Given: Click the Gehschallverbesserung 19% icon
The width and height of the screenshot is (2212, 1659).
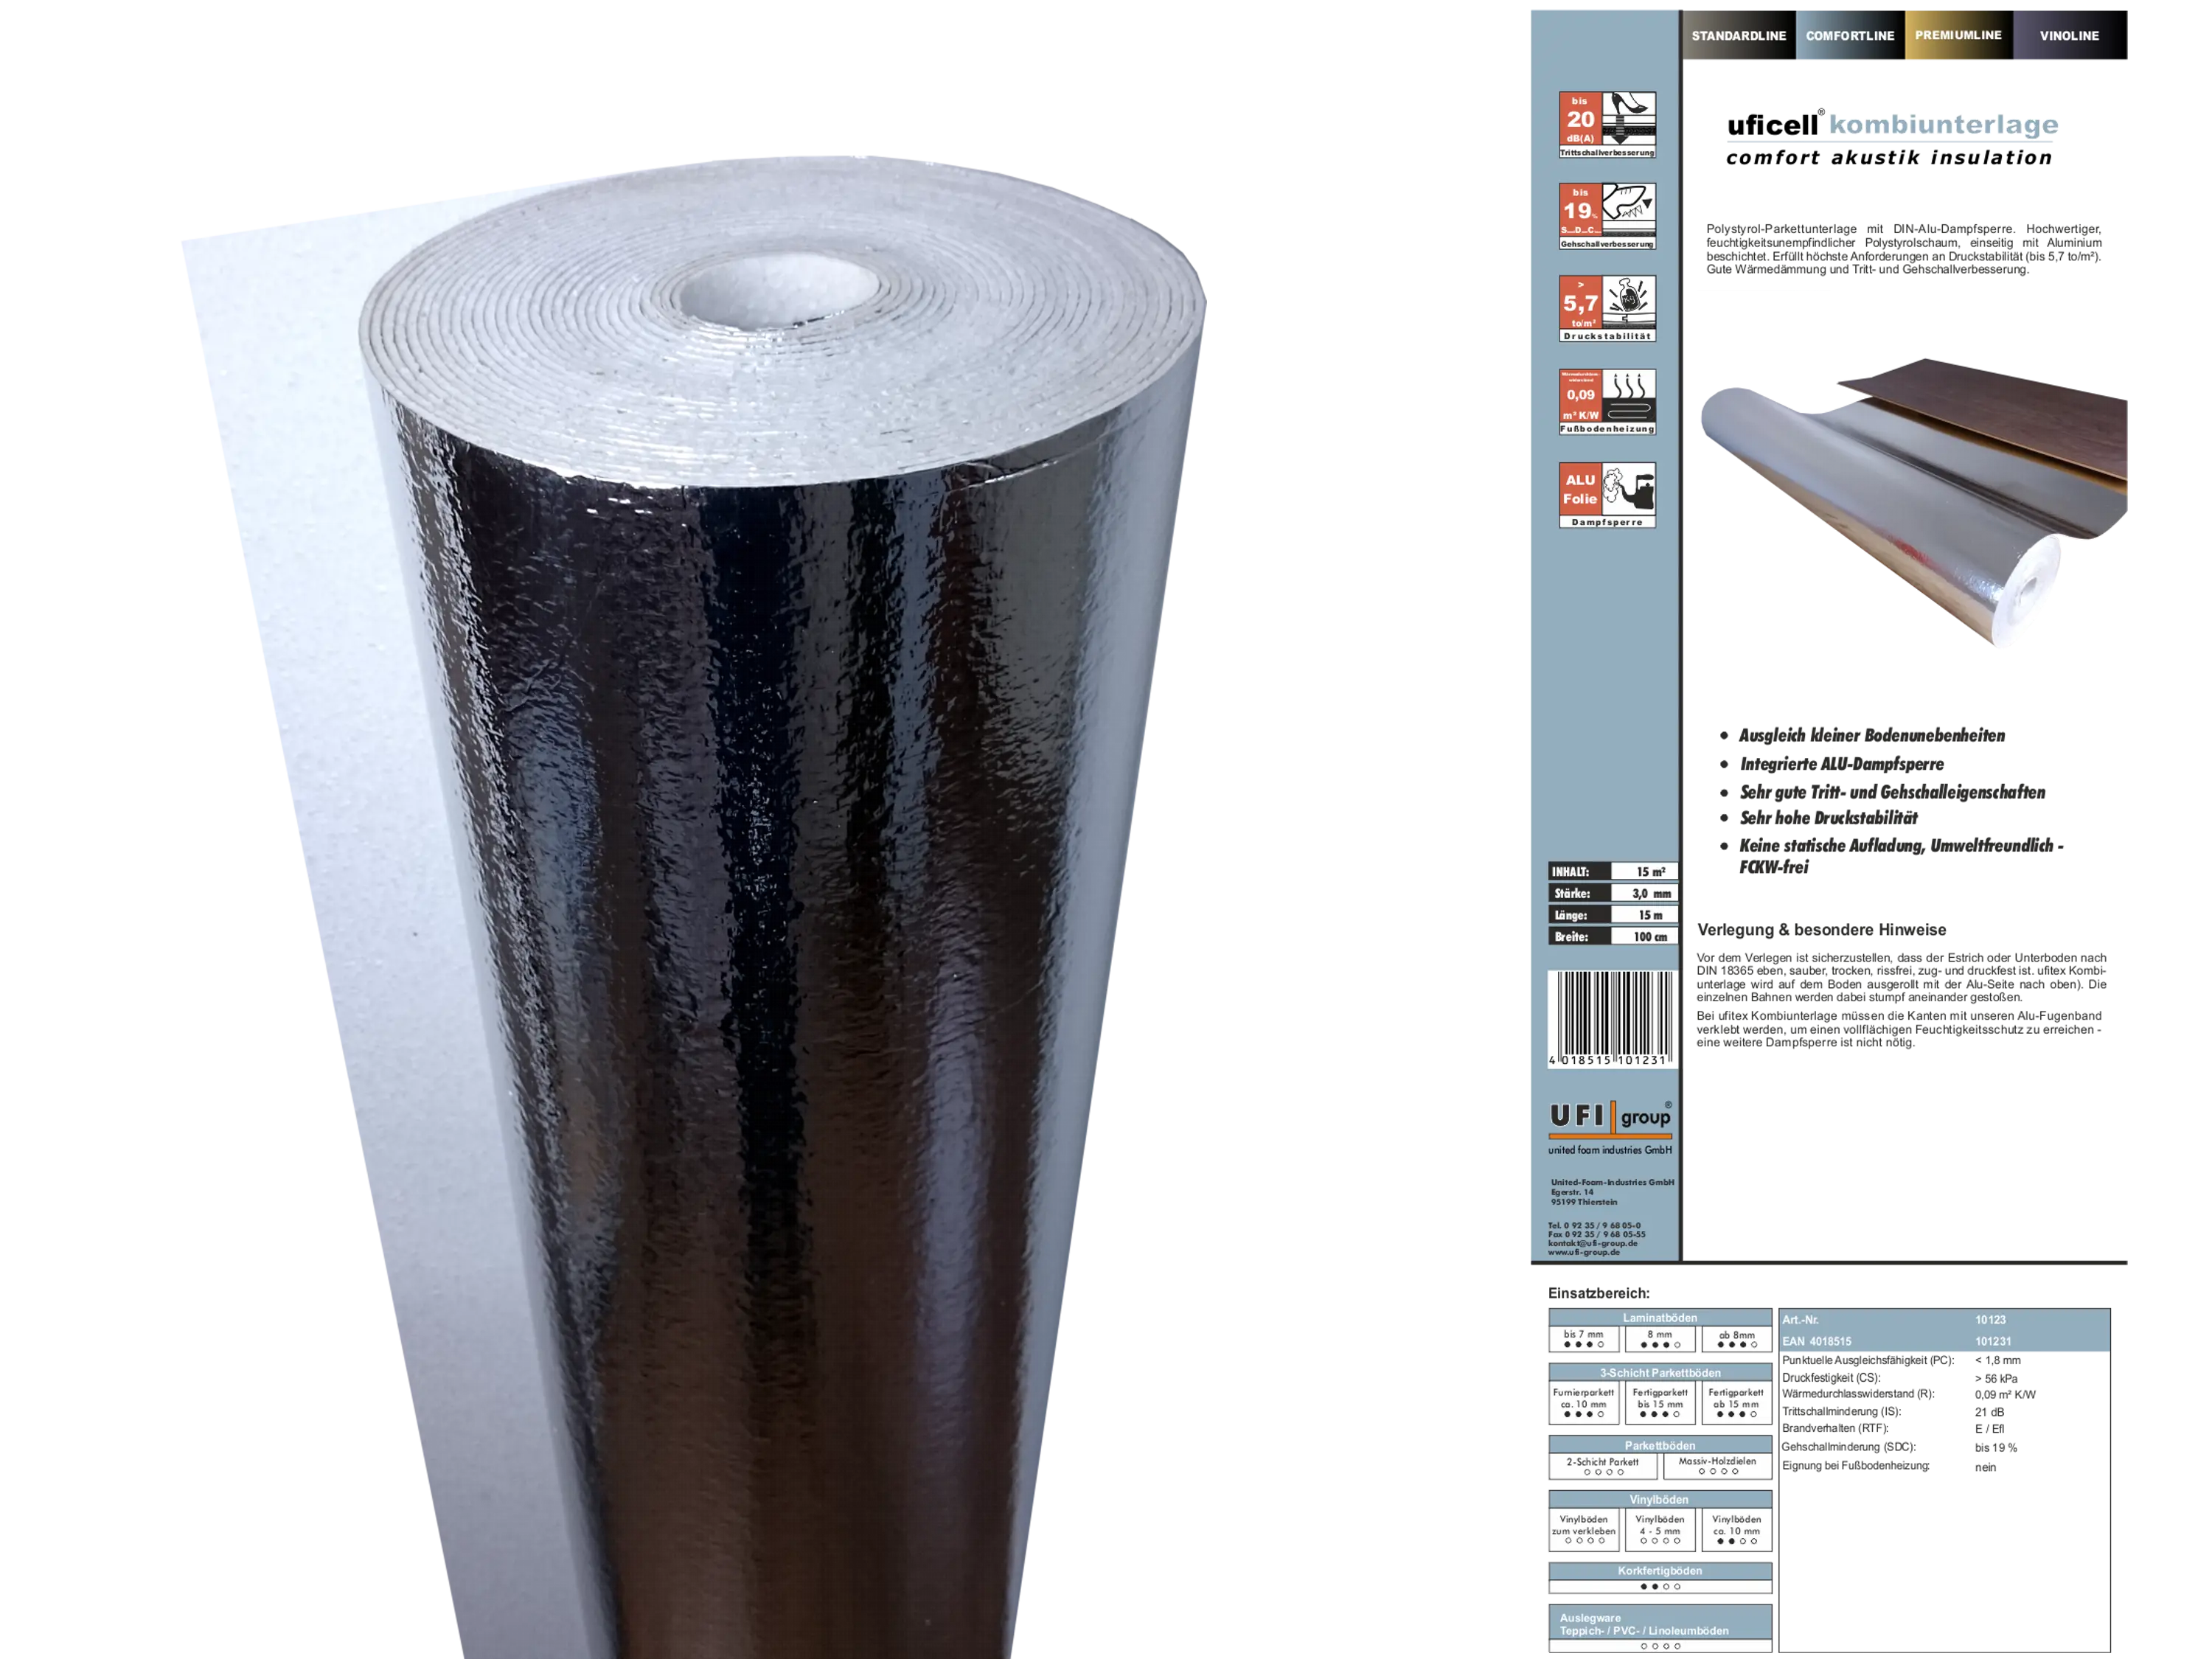Looking at the screenshot, I should 1607,216.
